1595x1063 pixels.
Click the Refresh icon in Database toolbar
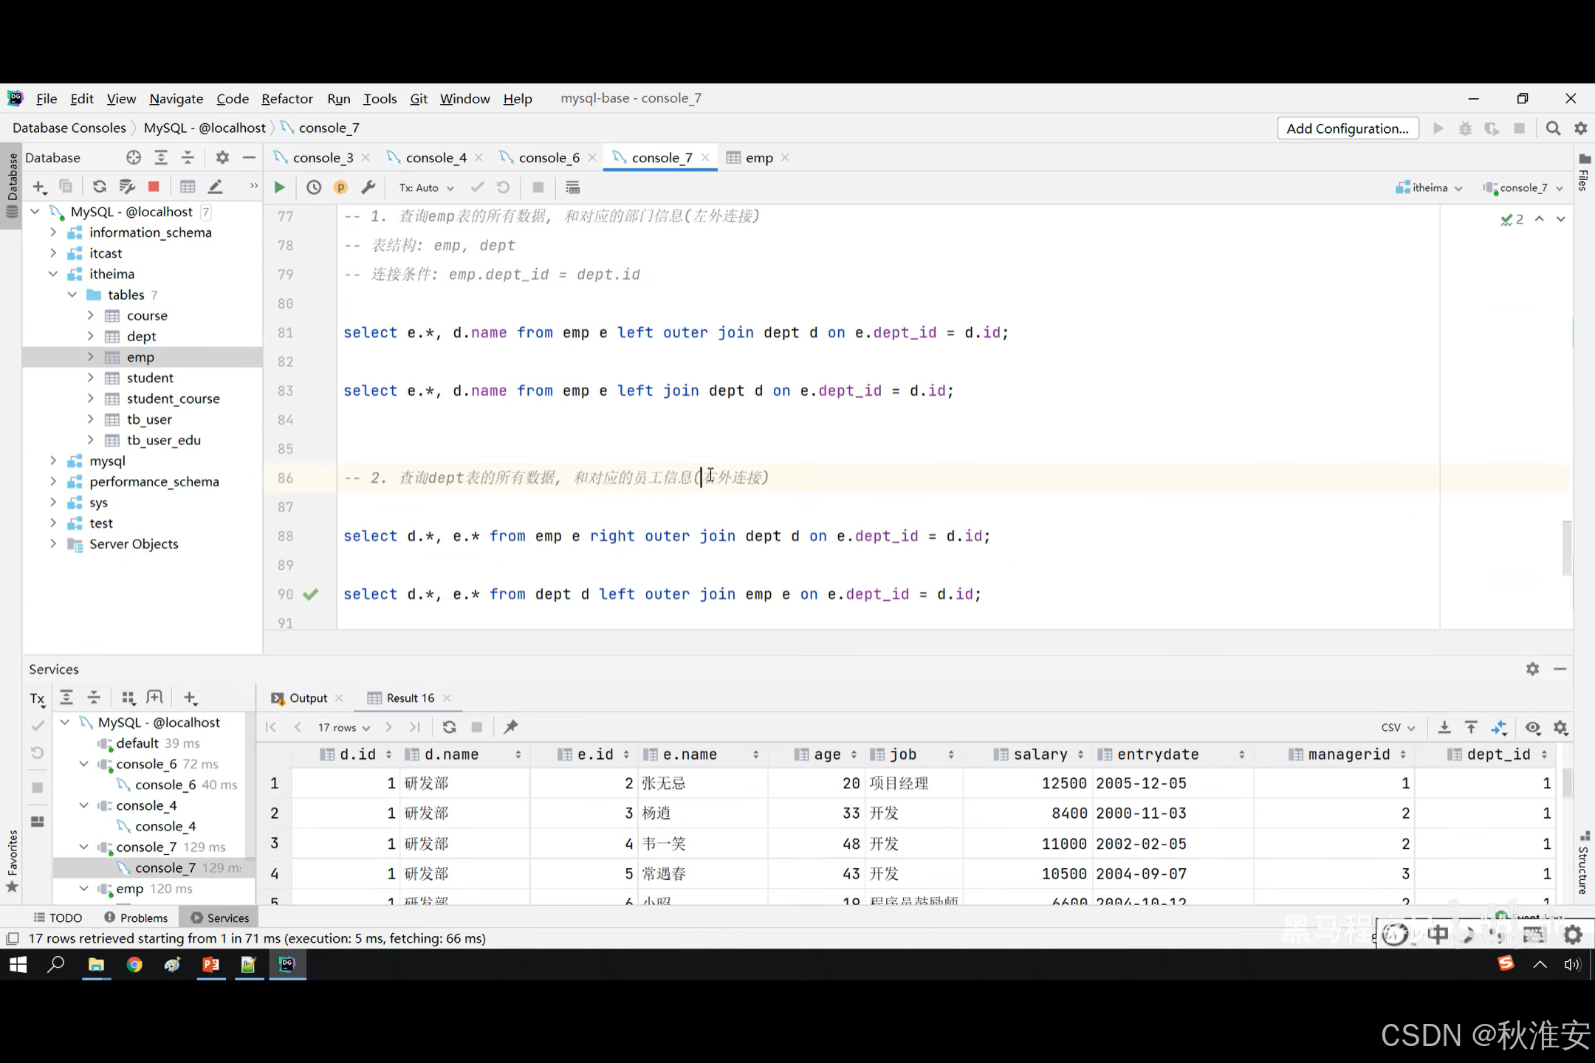[x=99, y=187]
